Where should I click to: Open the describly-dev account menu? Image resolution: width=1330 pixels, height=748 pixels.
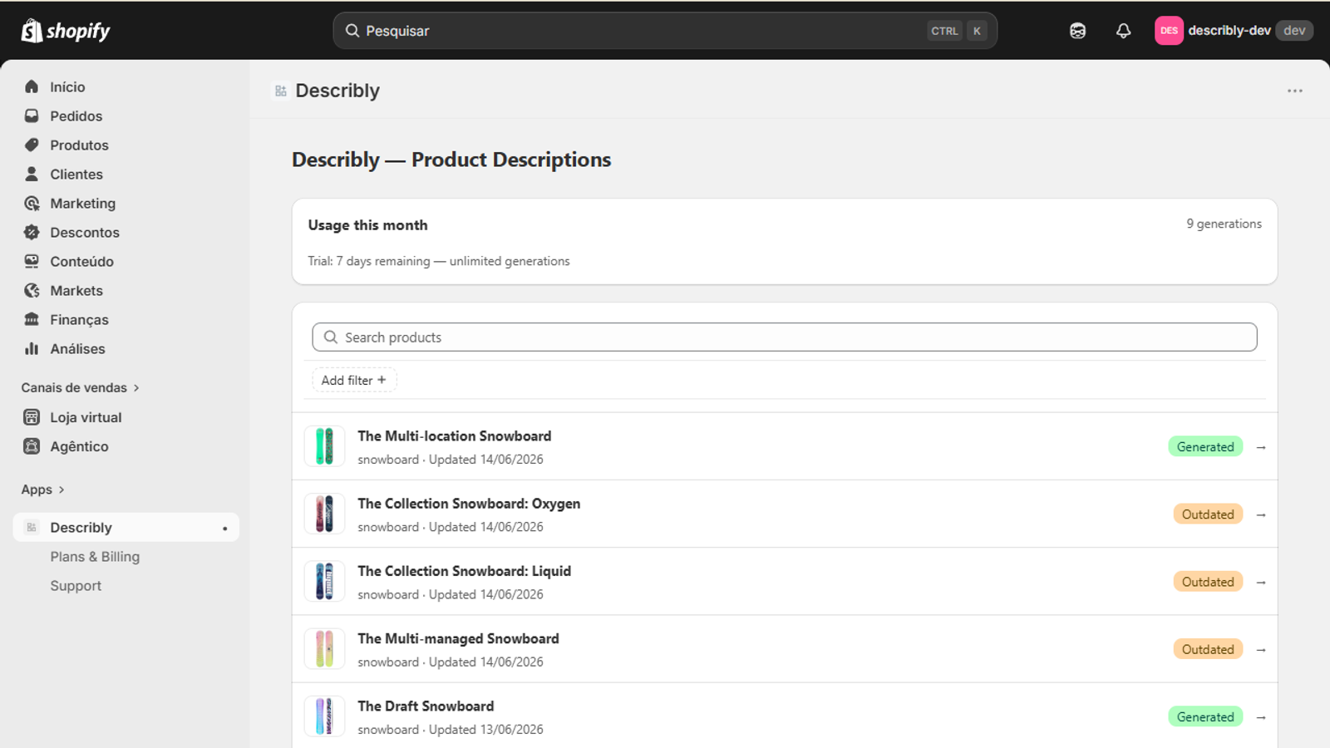pyautogui.click(x=1234, y=31)
